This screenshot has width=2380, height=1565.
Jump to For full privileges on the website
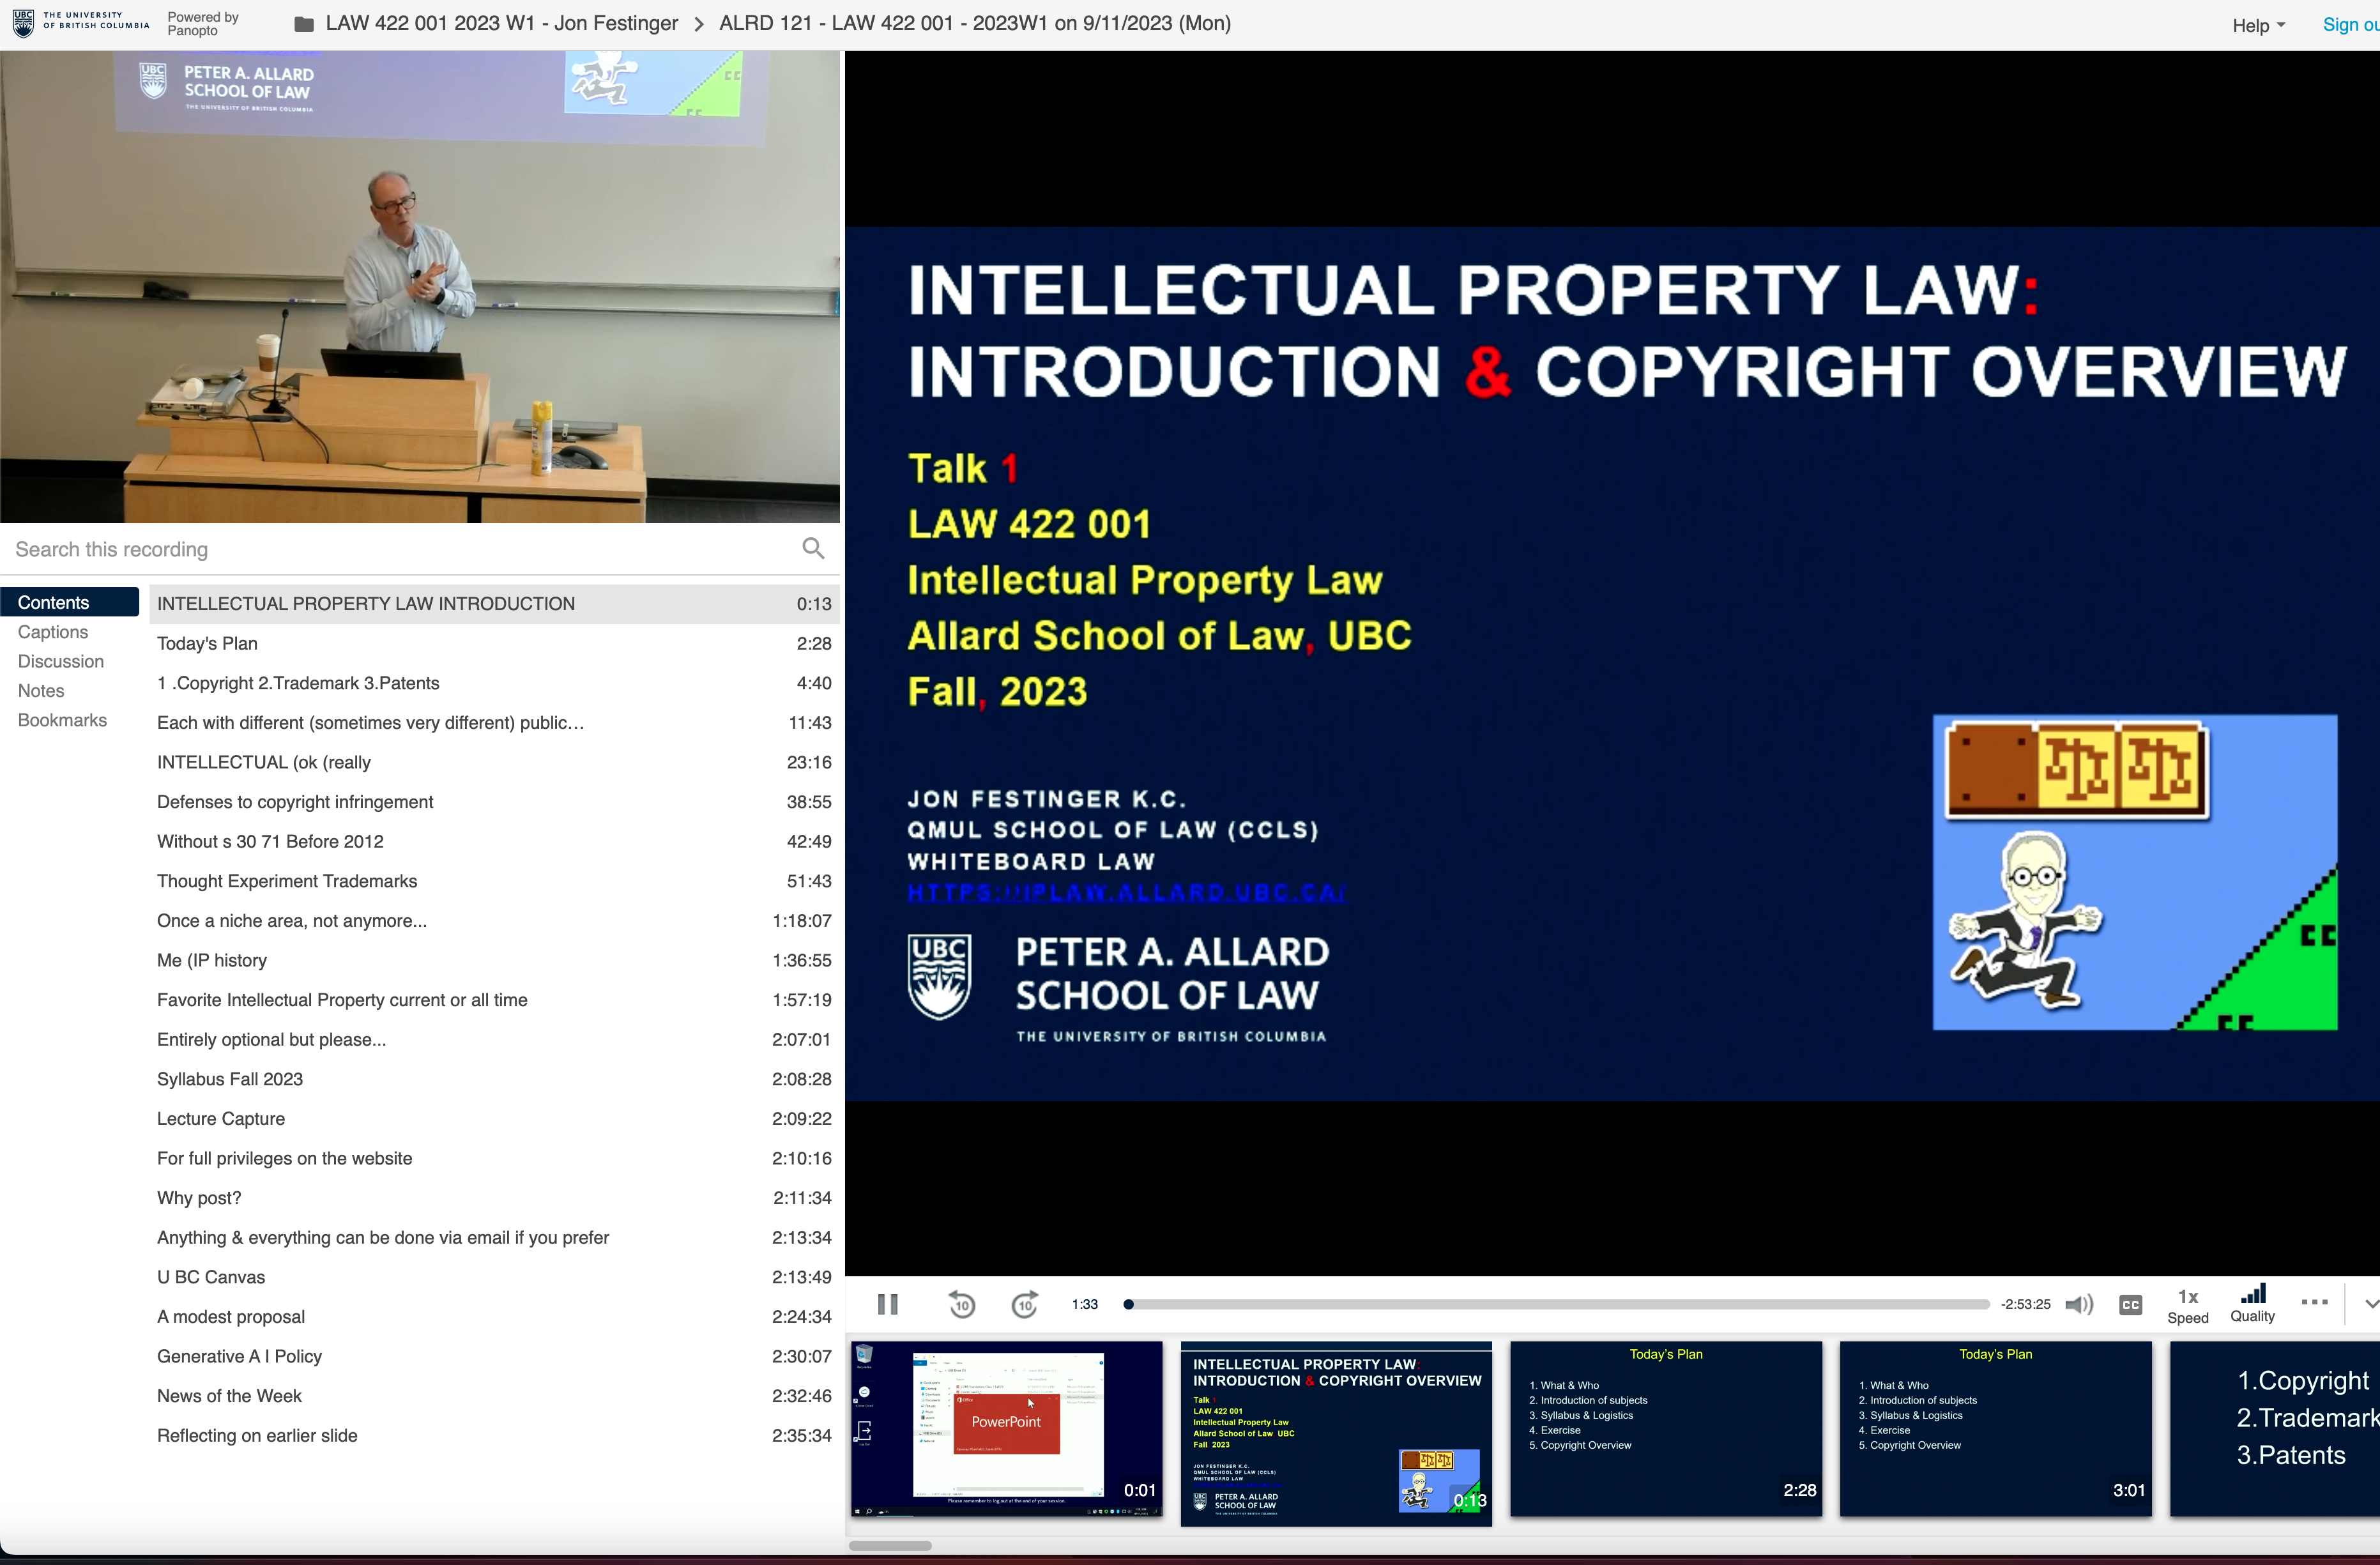point(494,1158)
